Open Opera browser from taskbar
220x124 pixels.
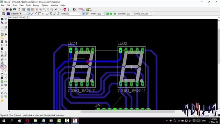pos(27,121)
